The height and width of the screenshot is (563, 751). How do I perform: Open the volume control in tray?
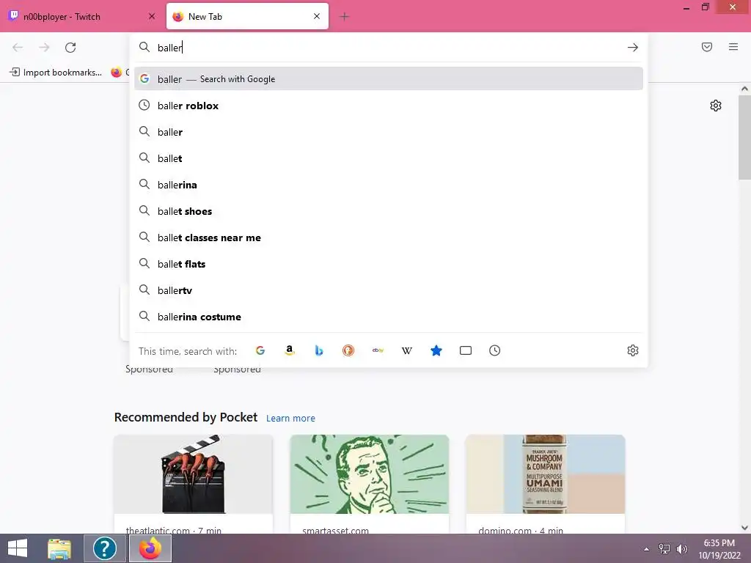pyautogui.click(x=681, y=549)
